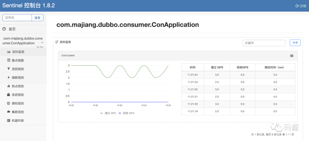The height and width of the screenshot is (141, 309).
Task: Click the lock icon beside 系统规则
Action: (x=9, y=94)
